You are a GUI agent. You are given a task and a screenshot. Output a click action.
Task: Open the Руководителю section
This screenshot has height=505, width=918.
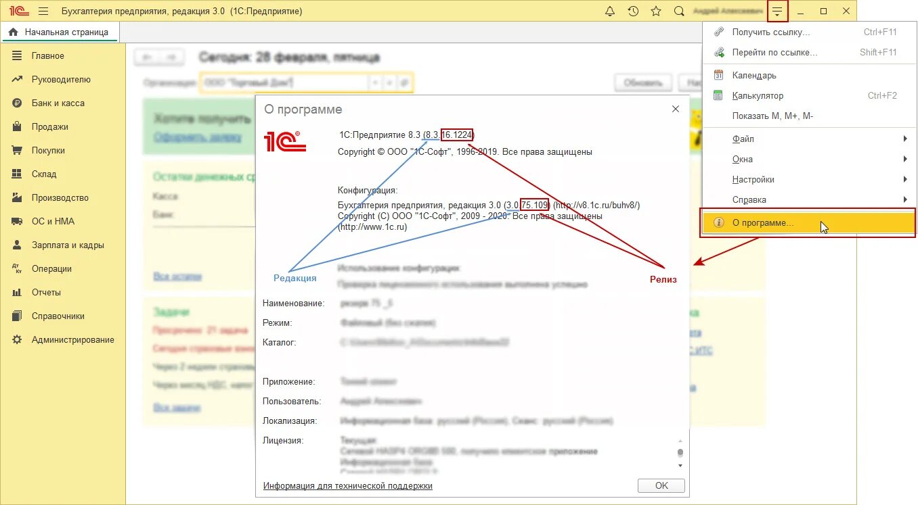point(61,80)
